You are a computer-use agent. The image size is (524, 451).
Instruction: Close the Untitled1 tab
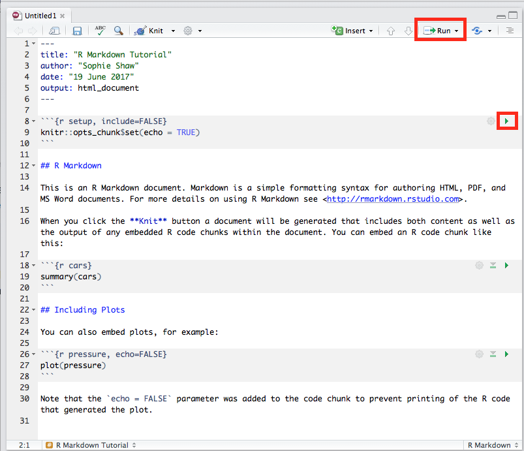63,16
